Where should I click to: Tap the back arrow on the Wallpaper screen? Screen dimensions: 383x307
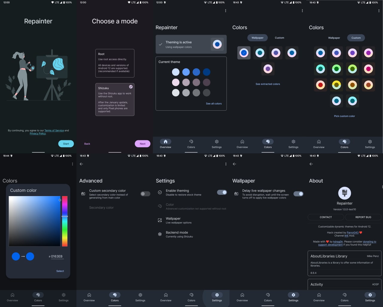click(x=235, y=164)
